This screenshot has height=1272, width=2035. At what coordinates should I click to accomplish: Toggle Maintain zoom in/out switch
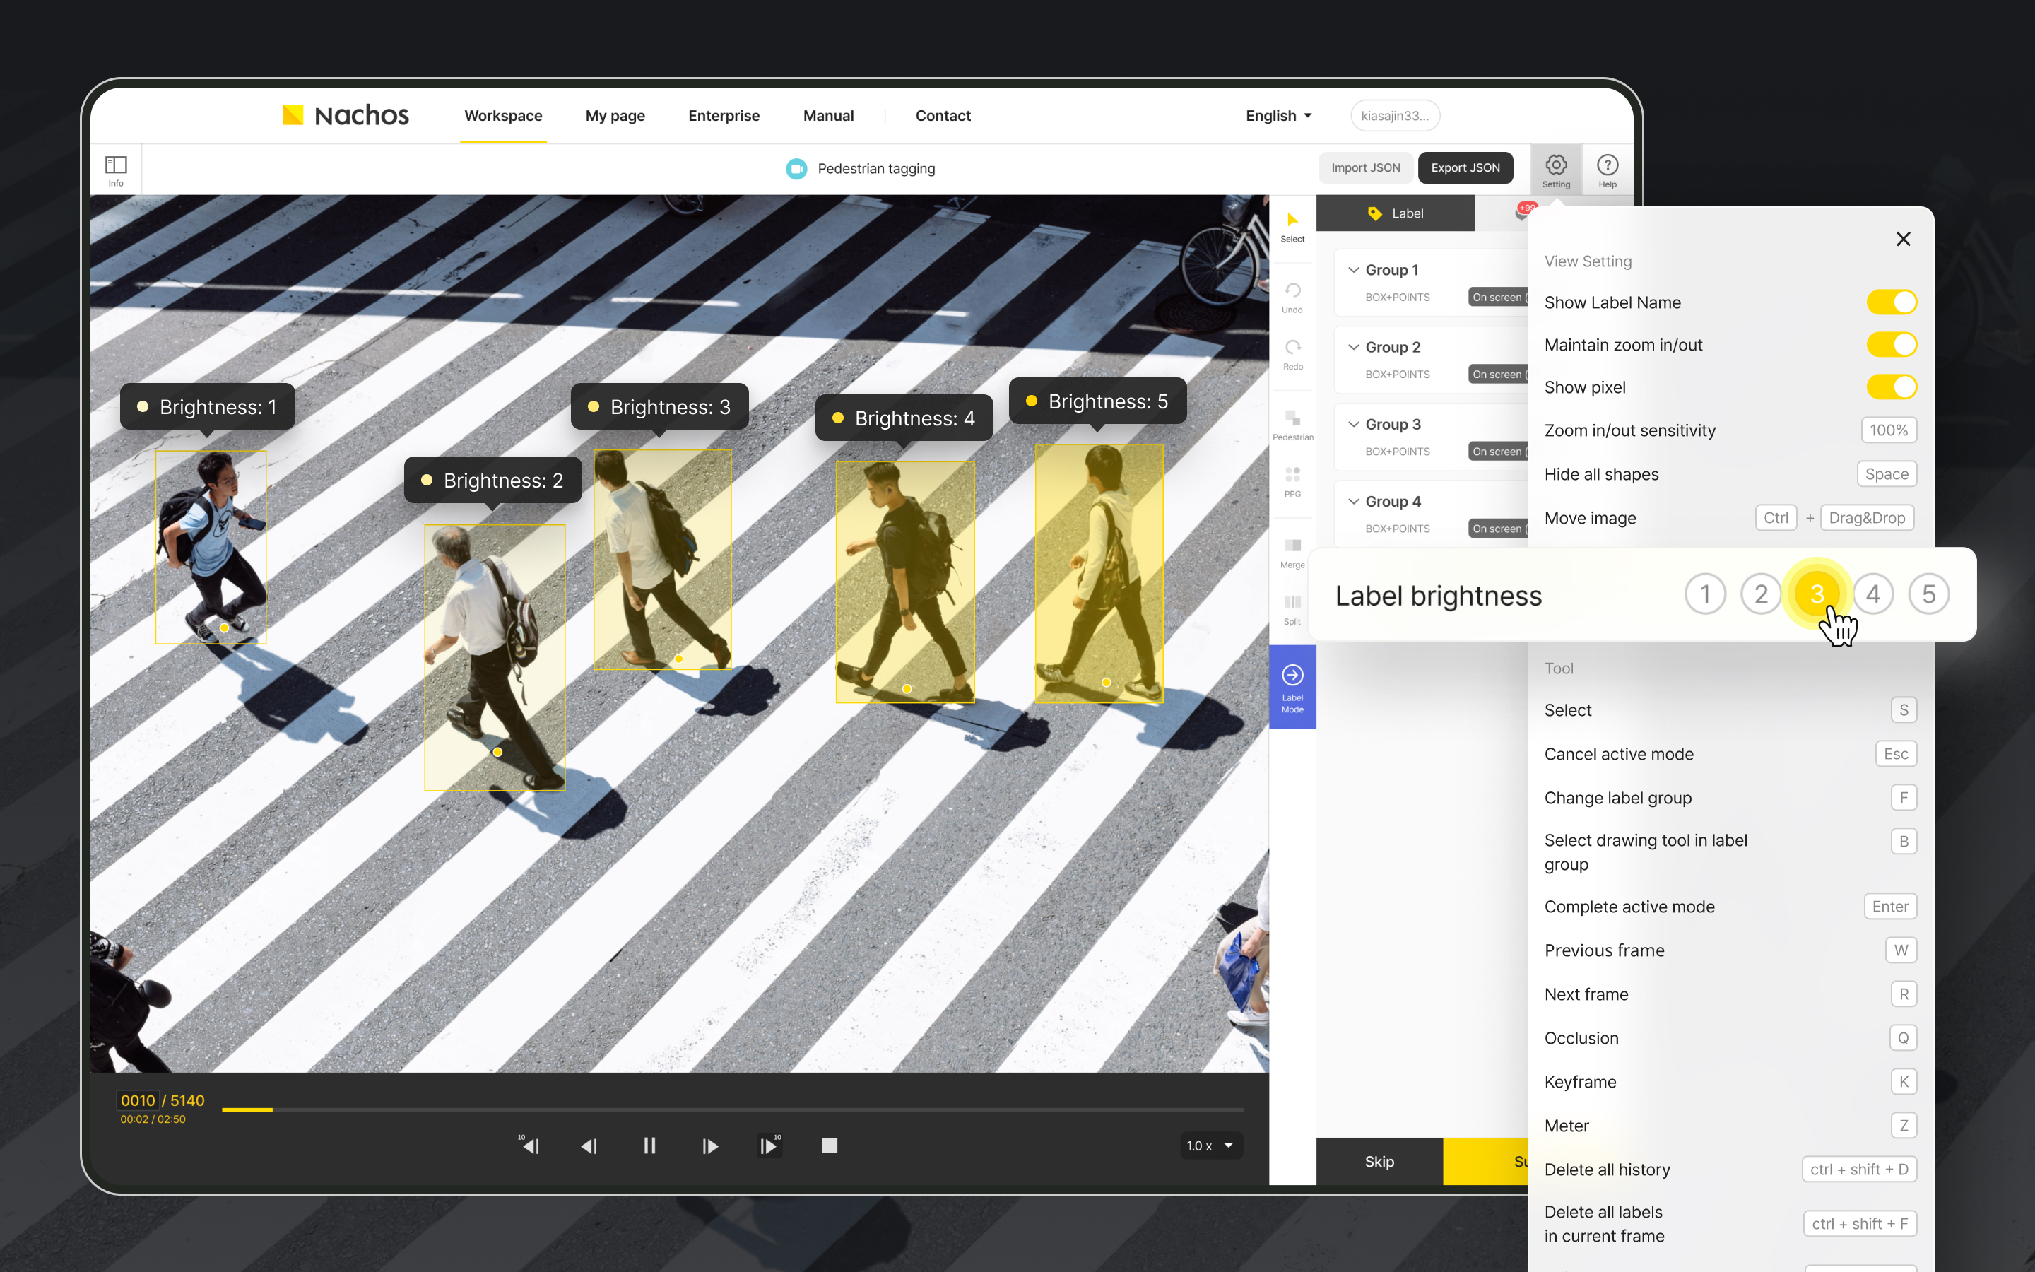(1891, 344)
